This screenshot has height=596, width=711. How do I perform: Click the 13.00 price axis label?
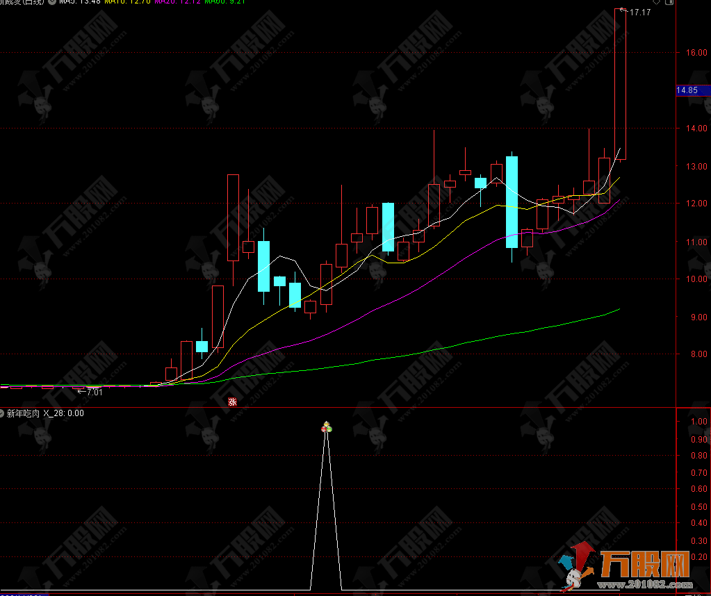(696, 166)
